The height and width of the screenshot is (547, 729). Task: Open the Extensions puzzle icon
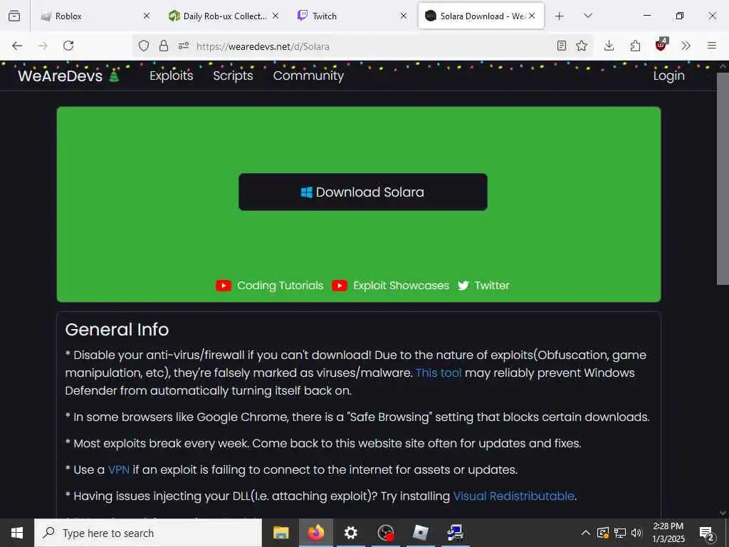(x=635, y=46)
